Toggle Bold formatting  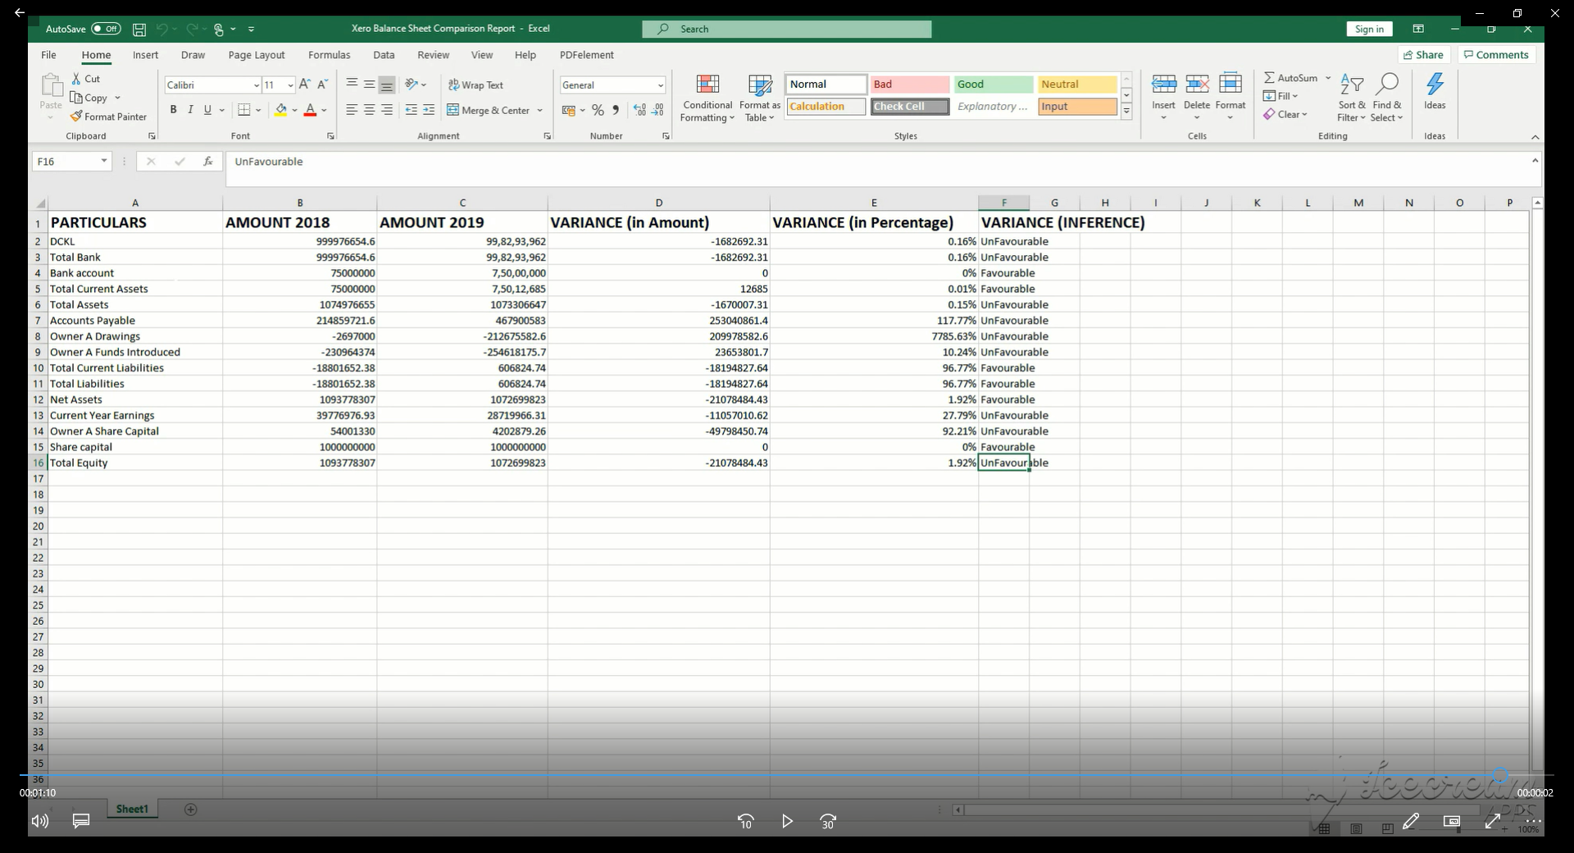click(x=173, y=110)
